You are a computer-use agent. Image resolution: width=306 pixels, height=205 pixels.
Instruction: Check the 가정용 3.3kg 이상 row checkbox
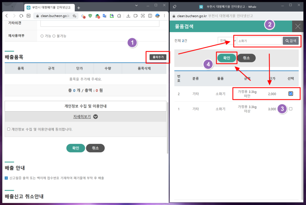click(290, 109)
